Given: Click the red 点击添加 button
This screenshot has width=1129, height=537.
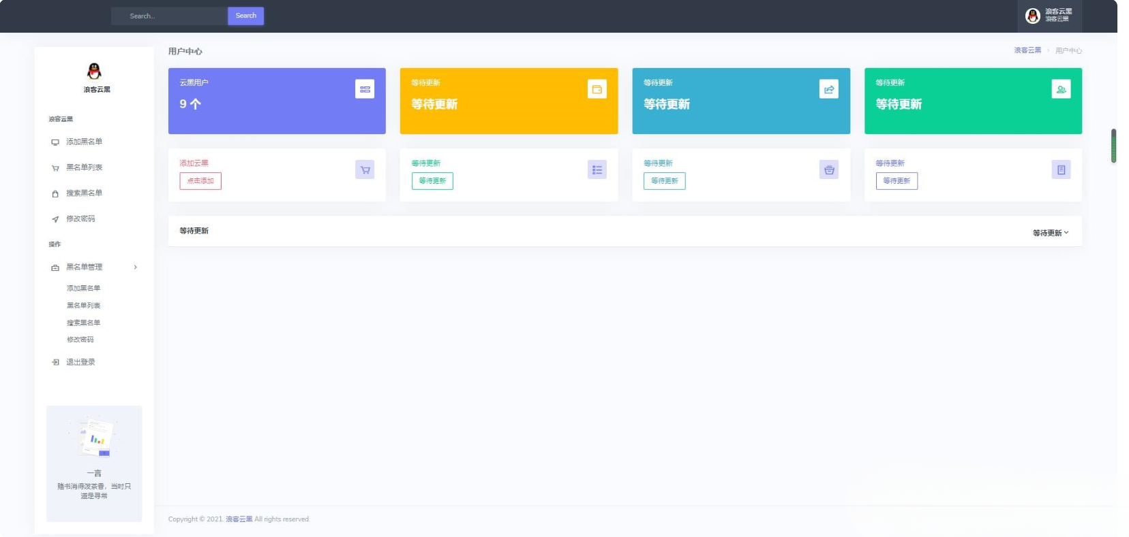Looking at the screenshot, I should click(x=200, y=181).
